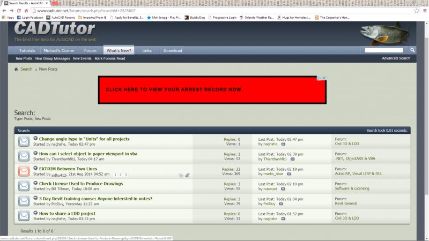This screenshot has height=241, width=429.
Task: Select the What's New? tab
Action: (119, 50)
